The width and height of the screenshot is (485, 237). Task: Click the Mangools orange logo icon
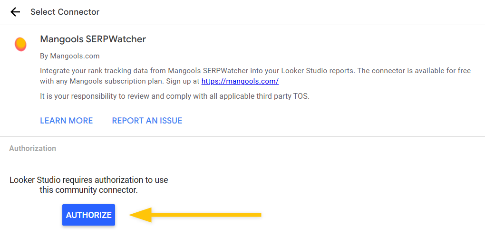tap(20, 44)
